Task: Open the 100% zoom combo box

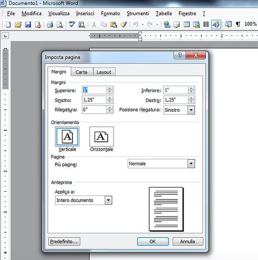Action: [x=250, y=24]
